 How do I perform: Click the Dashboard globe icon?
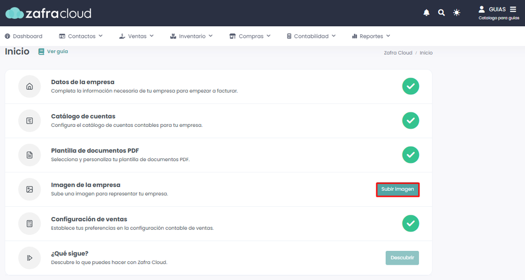(x=7, y=36)
